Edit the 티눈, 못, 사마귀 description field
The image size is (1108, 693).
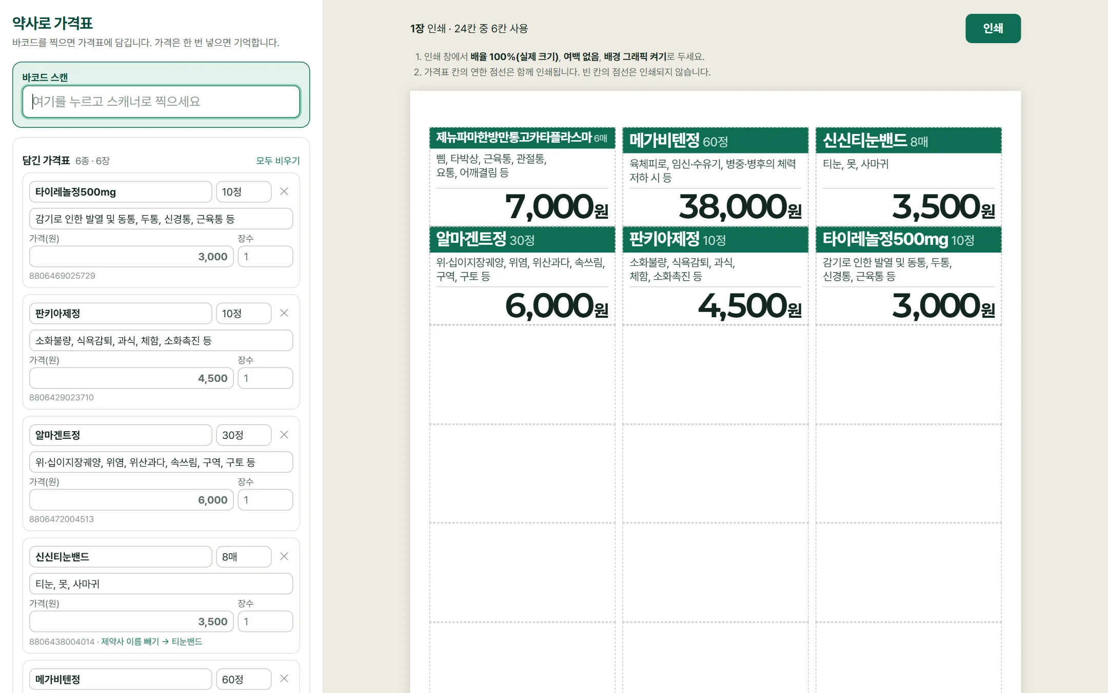[x=161, y=584]
